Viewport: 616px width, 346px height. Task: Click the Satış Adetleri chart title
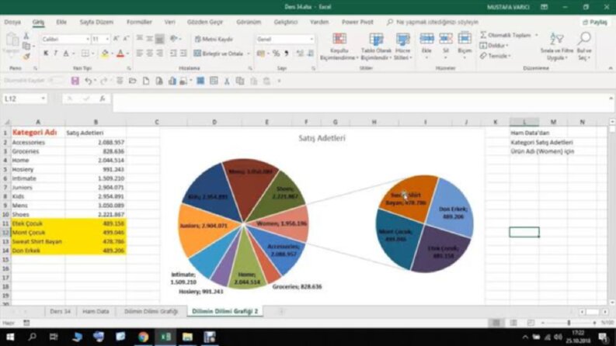[322, 138]
